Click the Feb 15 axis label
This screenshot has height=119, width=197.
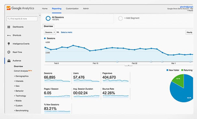[95, 63]
